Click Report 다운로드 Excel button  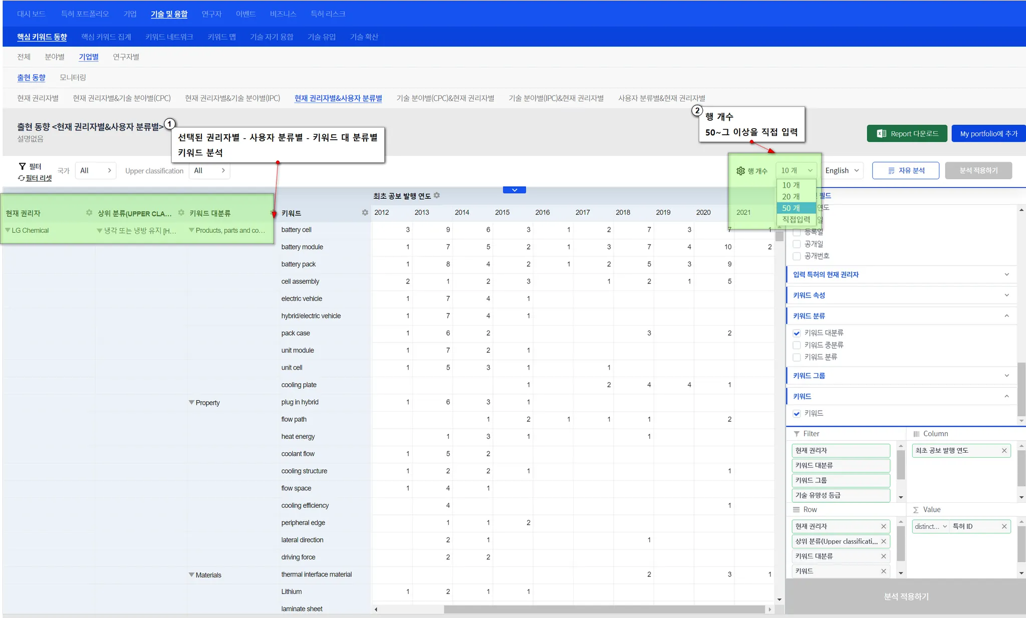[x=907, y=134]
